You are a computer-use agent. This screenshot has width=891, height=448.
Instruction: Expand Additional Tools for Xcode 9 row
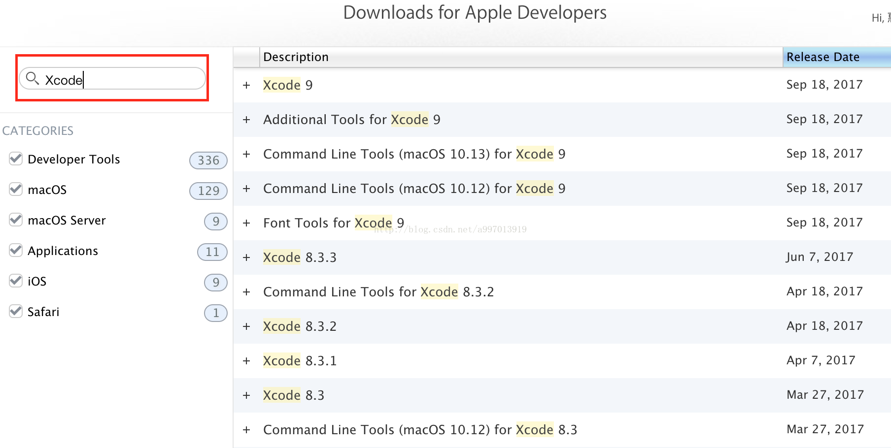point(246,120)
